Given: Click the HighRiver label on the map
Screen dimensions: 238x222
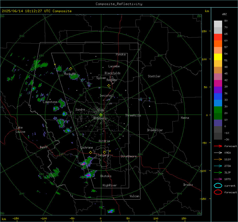Looking at the screenshot, I should tap(110, 185).
